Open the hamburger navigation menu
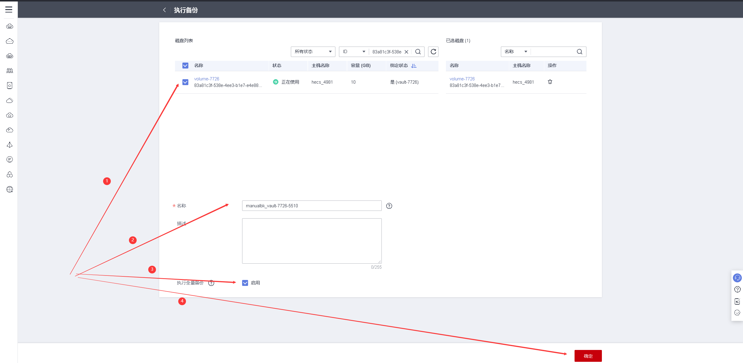 [x=9, y=9]
